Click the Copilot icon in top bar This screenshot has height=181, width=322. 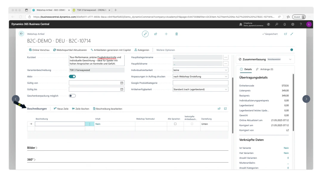pos(268,24)
